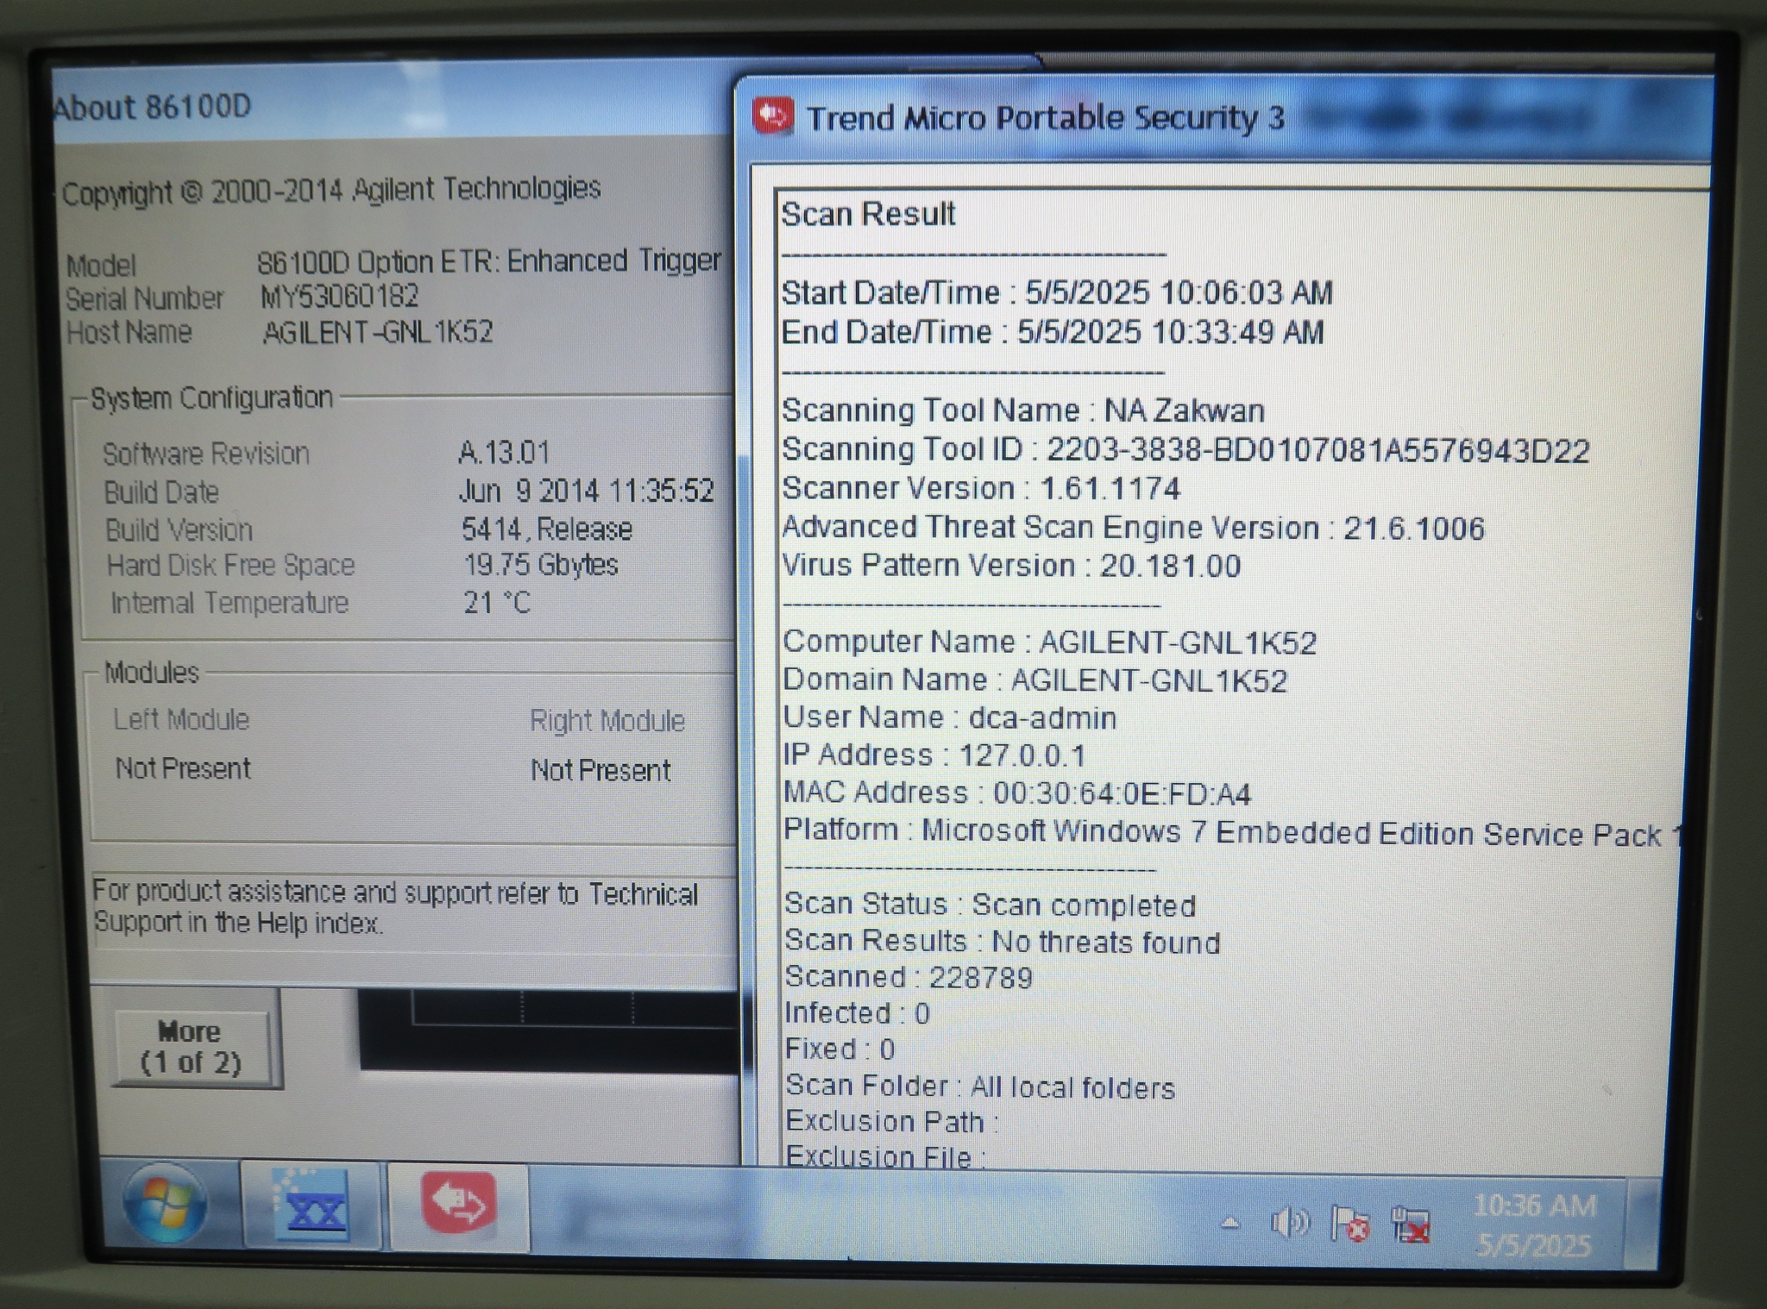Select internal temperature 21 °C value
This screenshot has width=1767, height=1309.
coord(497,602)
